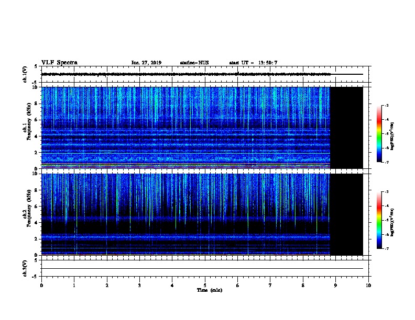Click inside the ch.1 spectrogram panel
Viewport: 415px width, 320px height.
click(x=185, y=128)
